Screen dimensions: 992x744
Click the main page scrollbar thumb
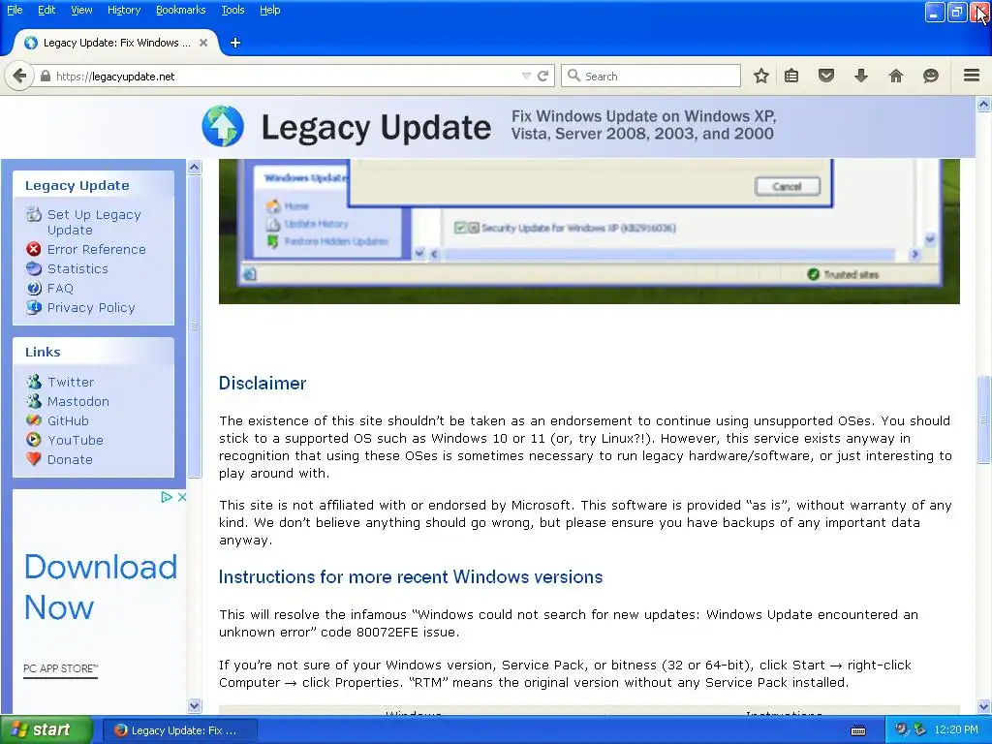point(984,419)
